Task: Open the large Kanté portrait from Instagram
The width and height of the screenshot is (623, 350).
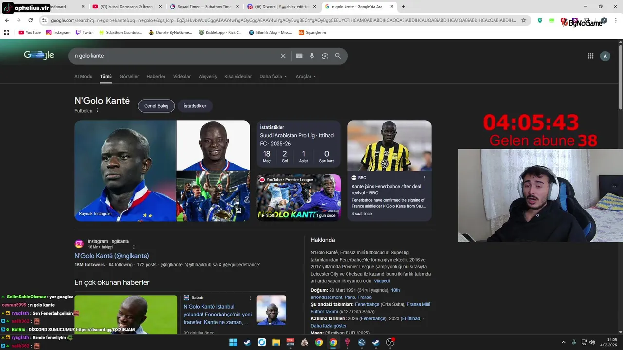Action: coord(125,171)
